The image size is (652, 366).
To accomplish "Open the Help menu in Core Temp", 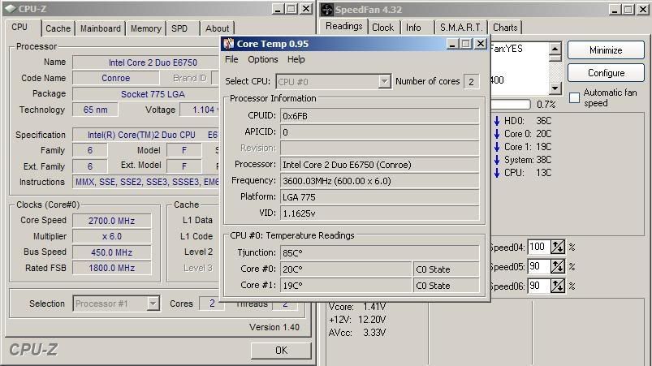I will 296,59.
